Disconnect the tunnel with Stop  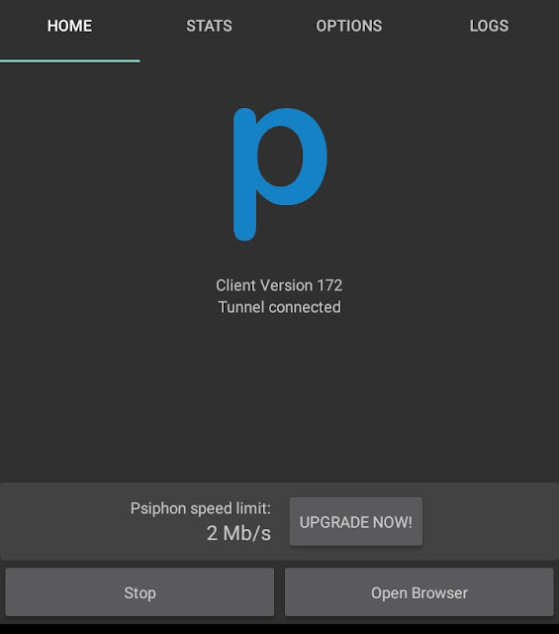[x=140, y=592]
